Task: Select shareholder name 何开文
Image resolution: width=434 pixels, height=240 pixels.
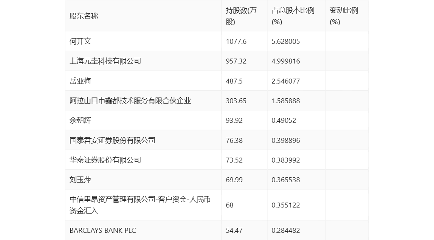Action: pyautogui.click(x=80, y=41)
